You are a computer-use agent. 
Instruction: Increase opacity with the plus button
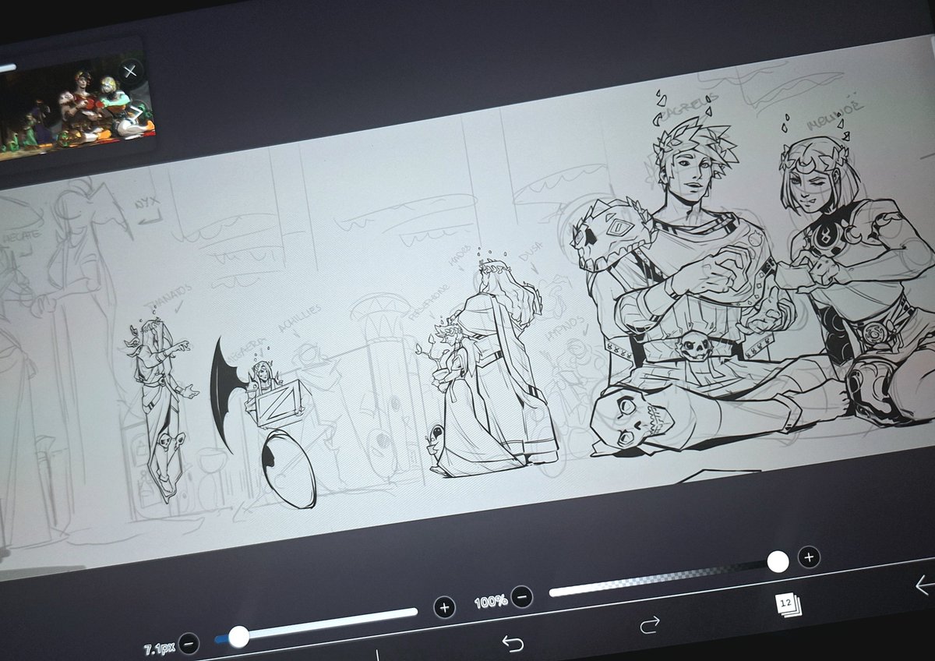(x=809, y=557)
